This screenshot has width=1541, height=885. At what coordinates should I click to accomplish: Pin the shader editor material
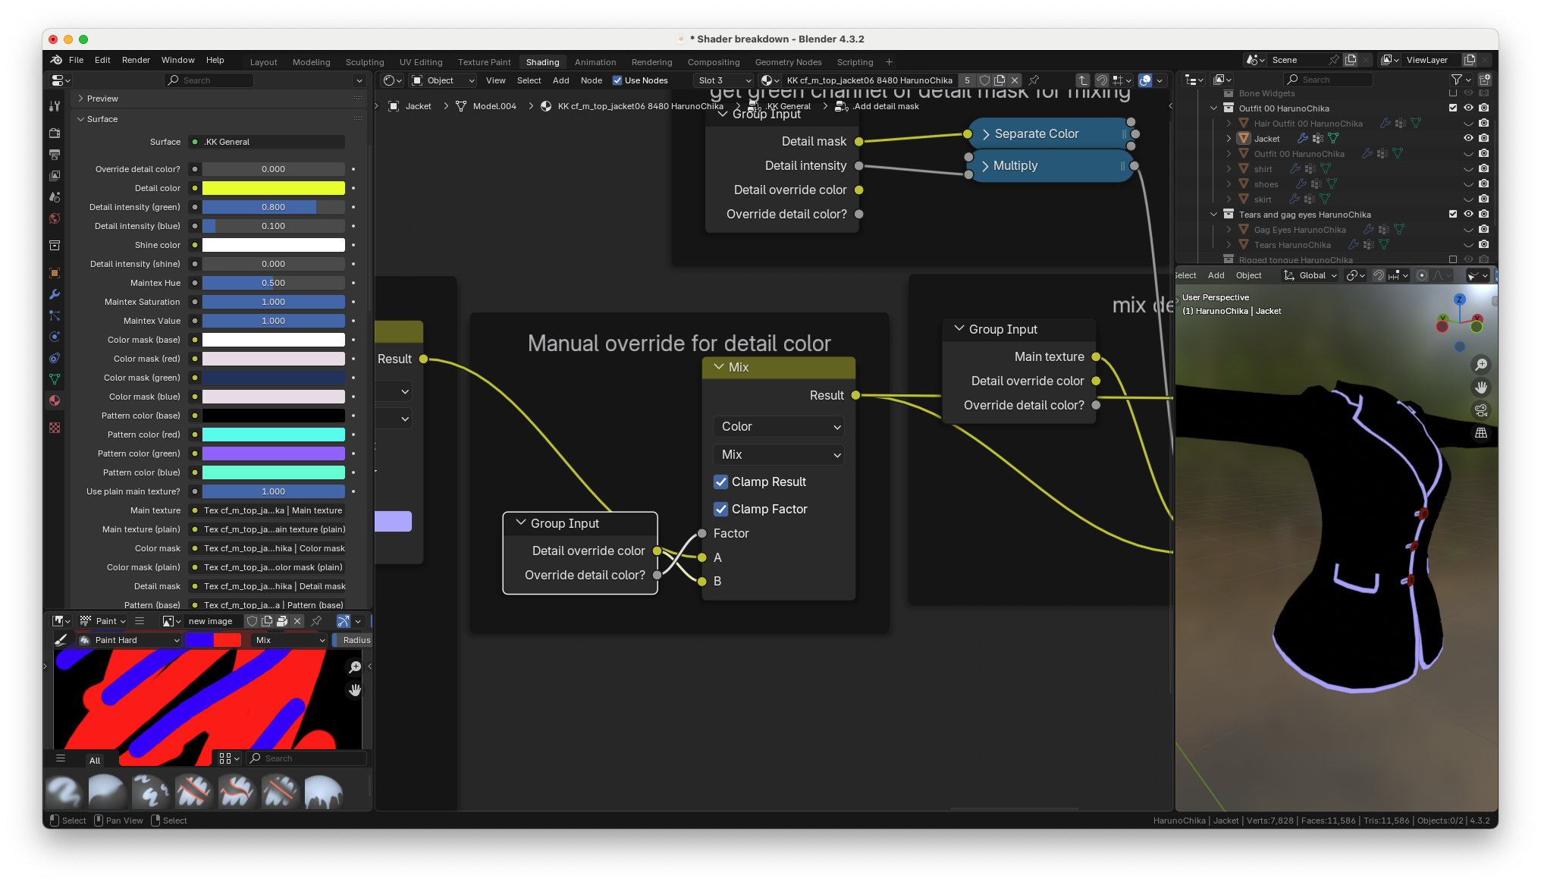(1034, 80)
